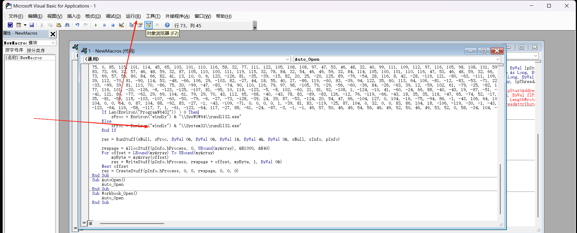The height and width of the screenshot is (233, 577).
Task: Click the Break pause icon
Action: (x=104, y=25)
